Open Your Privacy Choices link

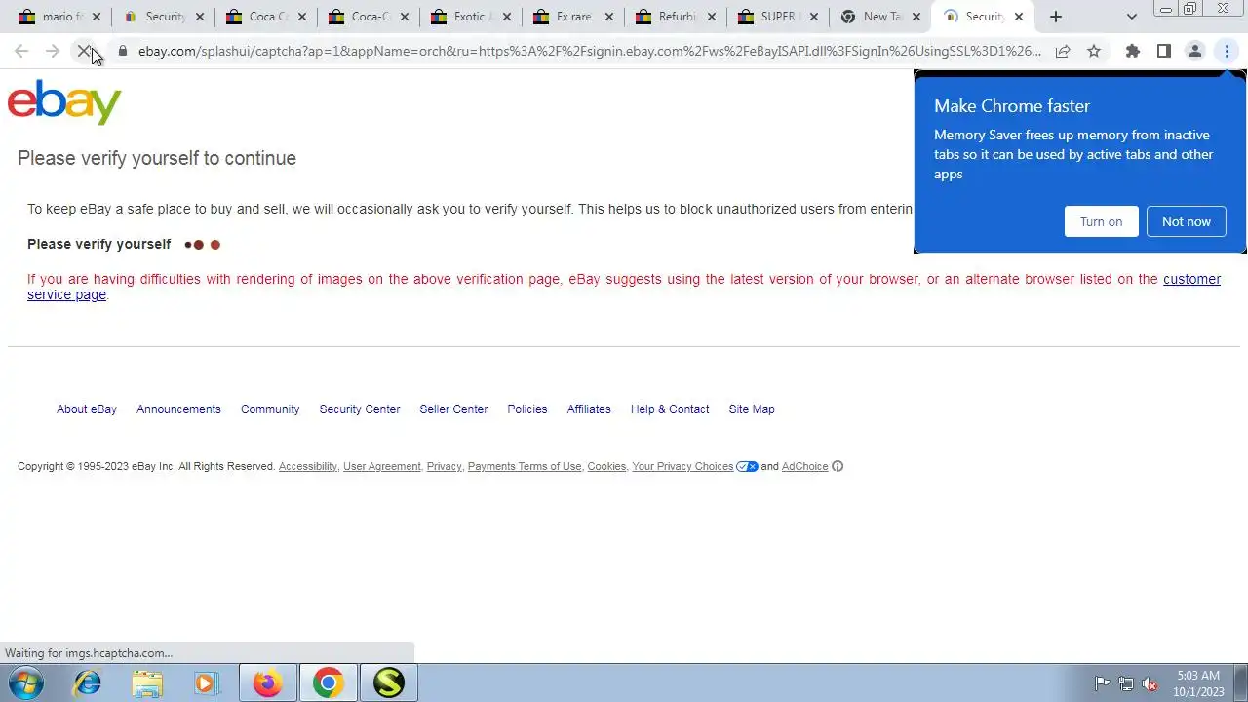point(682,467)
